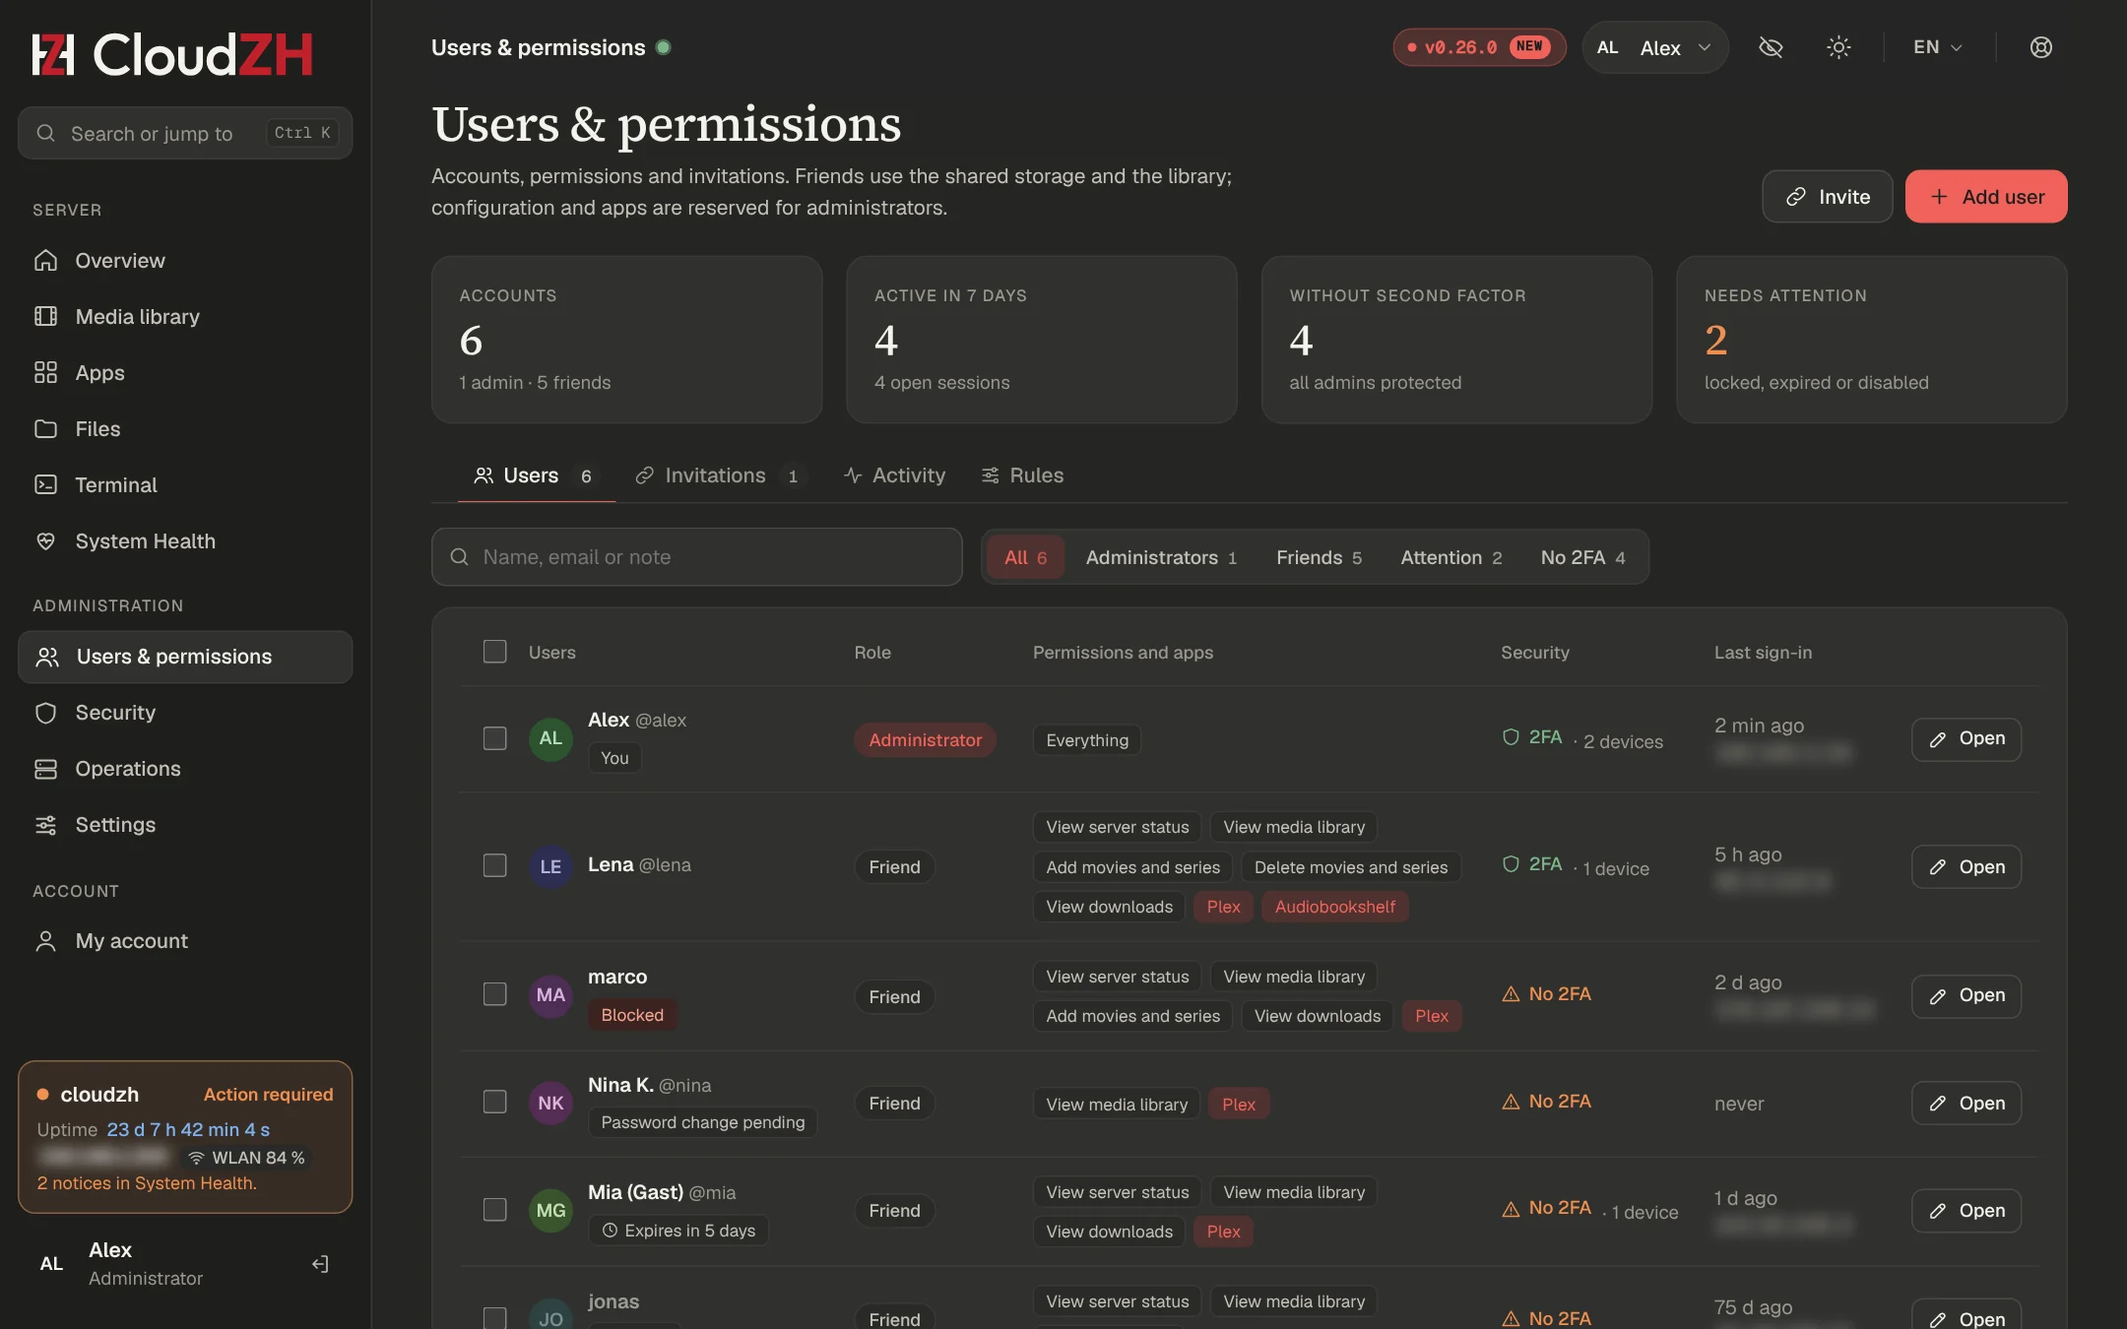The height and width of the screenshot is (1329, 2127).
Task: Check the Lena row checkbox
Action: 495,865
